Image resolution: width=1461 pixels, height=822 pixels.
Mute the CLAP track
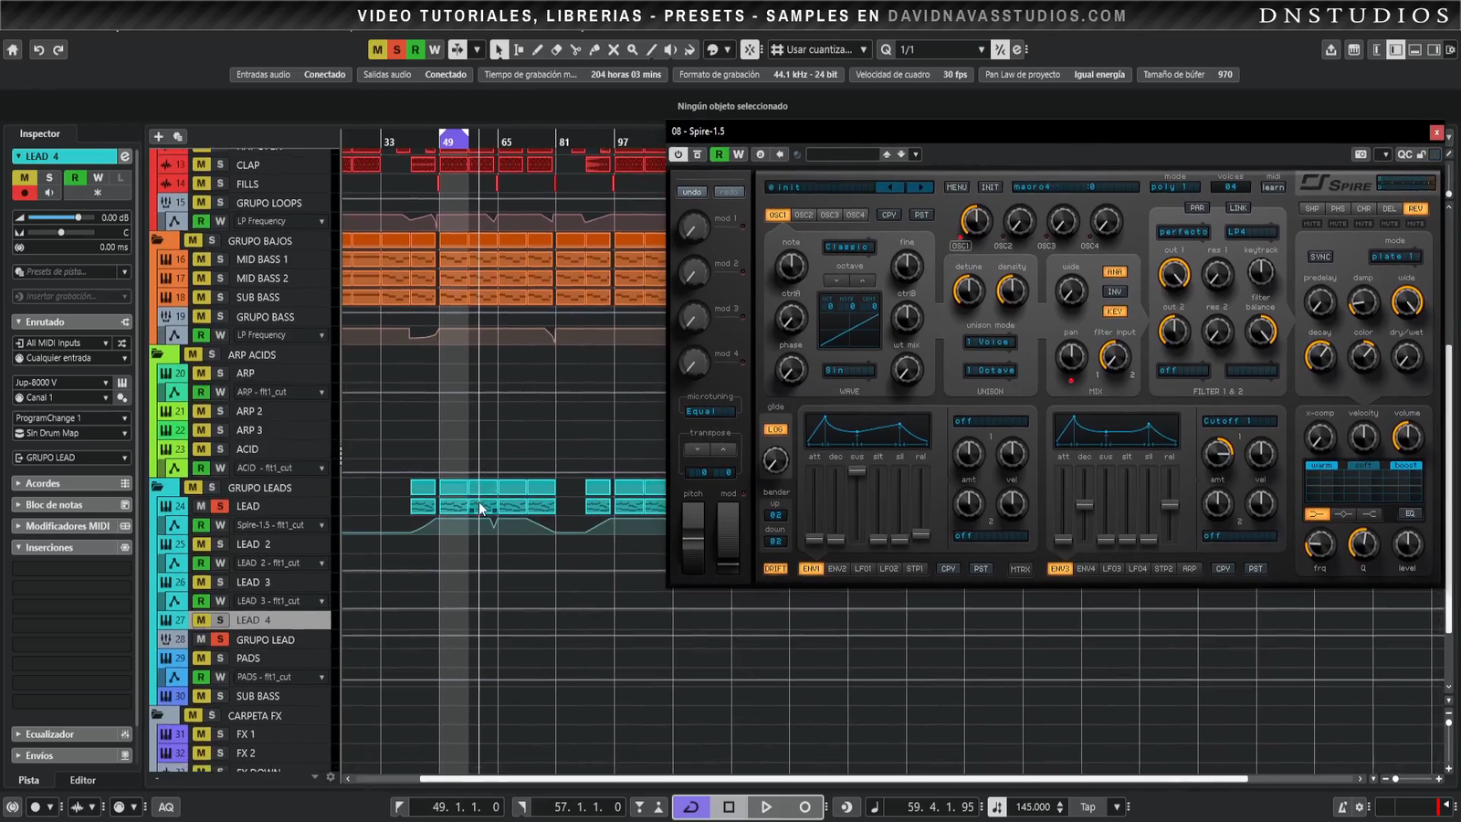point(201,165)
